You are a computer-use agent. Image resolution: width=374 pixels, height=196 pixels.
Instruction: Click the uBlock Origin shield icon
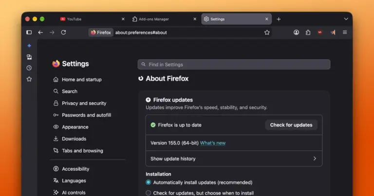tap(320, 33)
